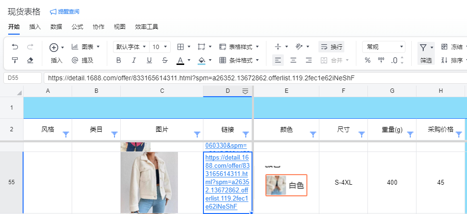Open the detail.1688.com link in D55
Screen dimensions: 467x214
(227, 182)
